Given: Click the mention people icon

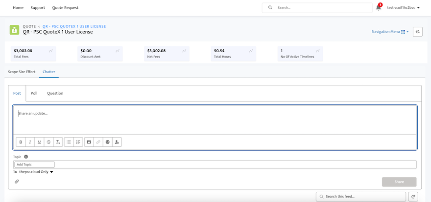Looking at the screenshot, I should [117, 142].
